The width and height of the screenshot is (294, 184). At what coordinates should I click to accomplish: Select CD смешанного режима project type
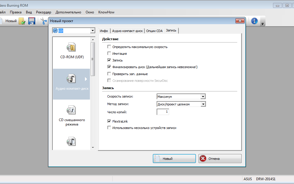coord(72,116)
